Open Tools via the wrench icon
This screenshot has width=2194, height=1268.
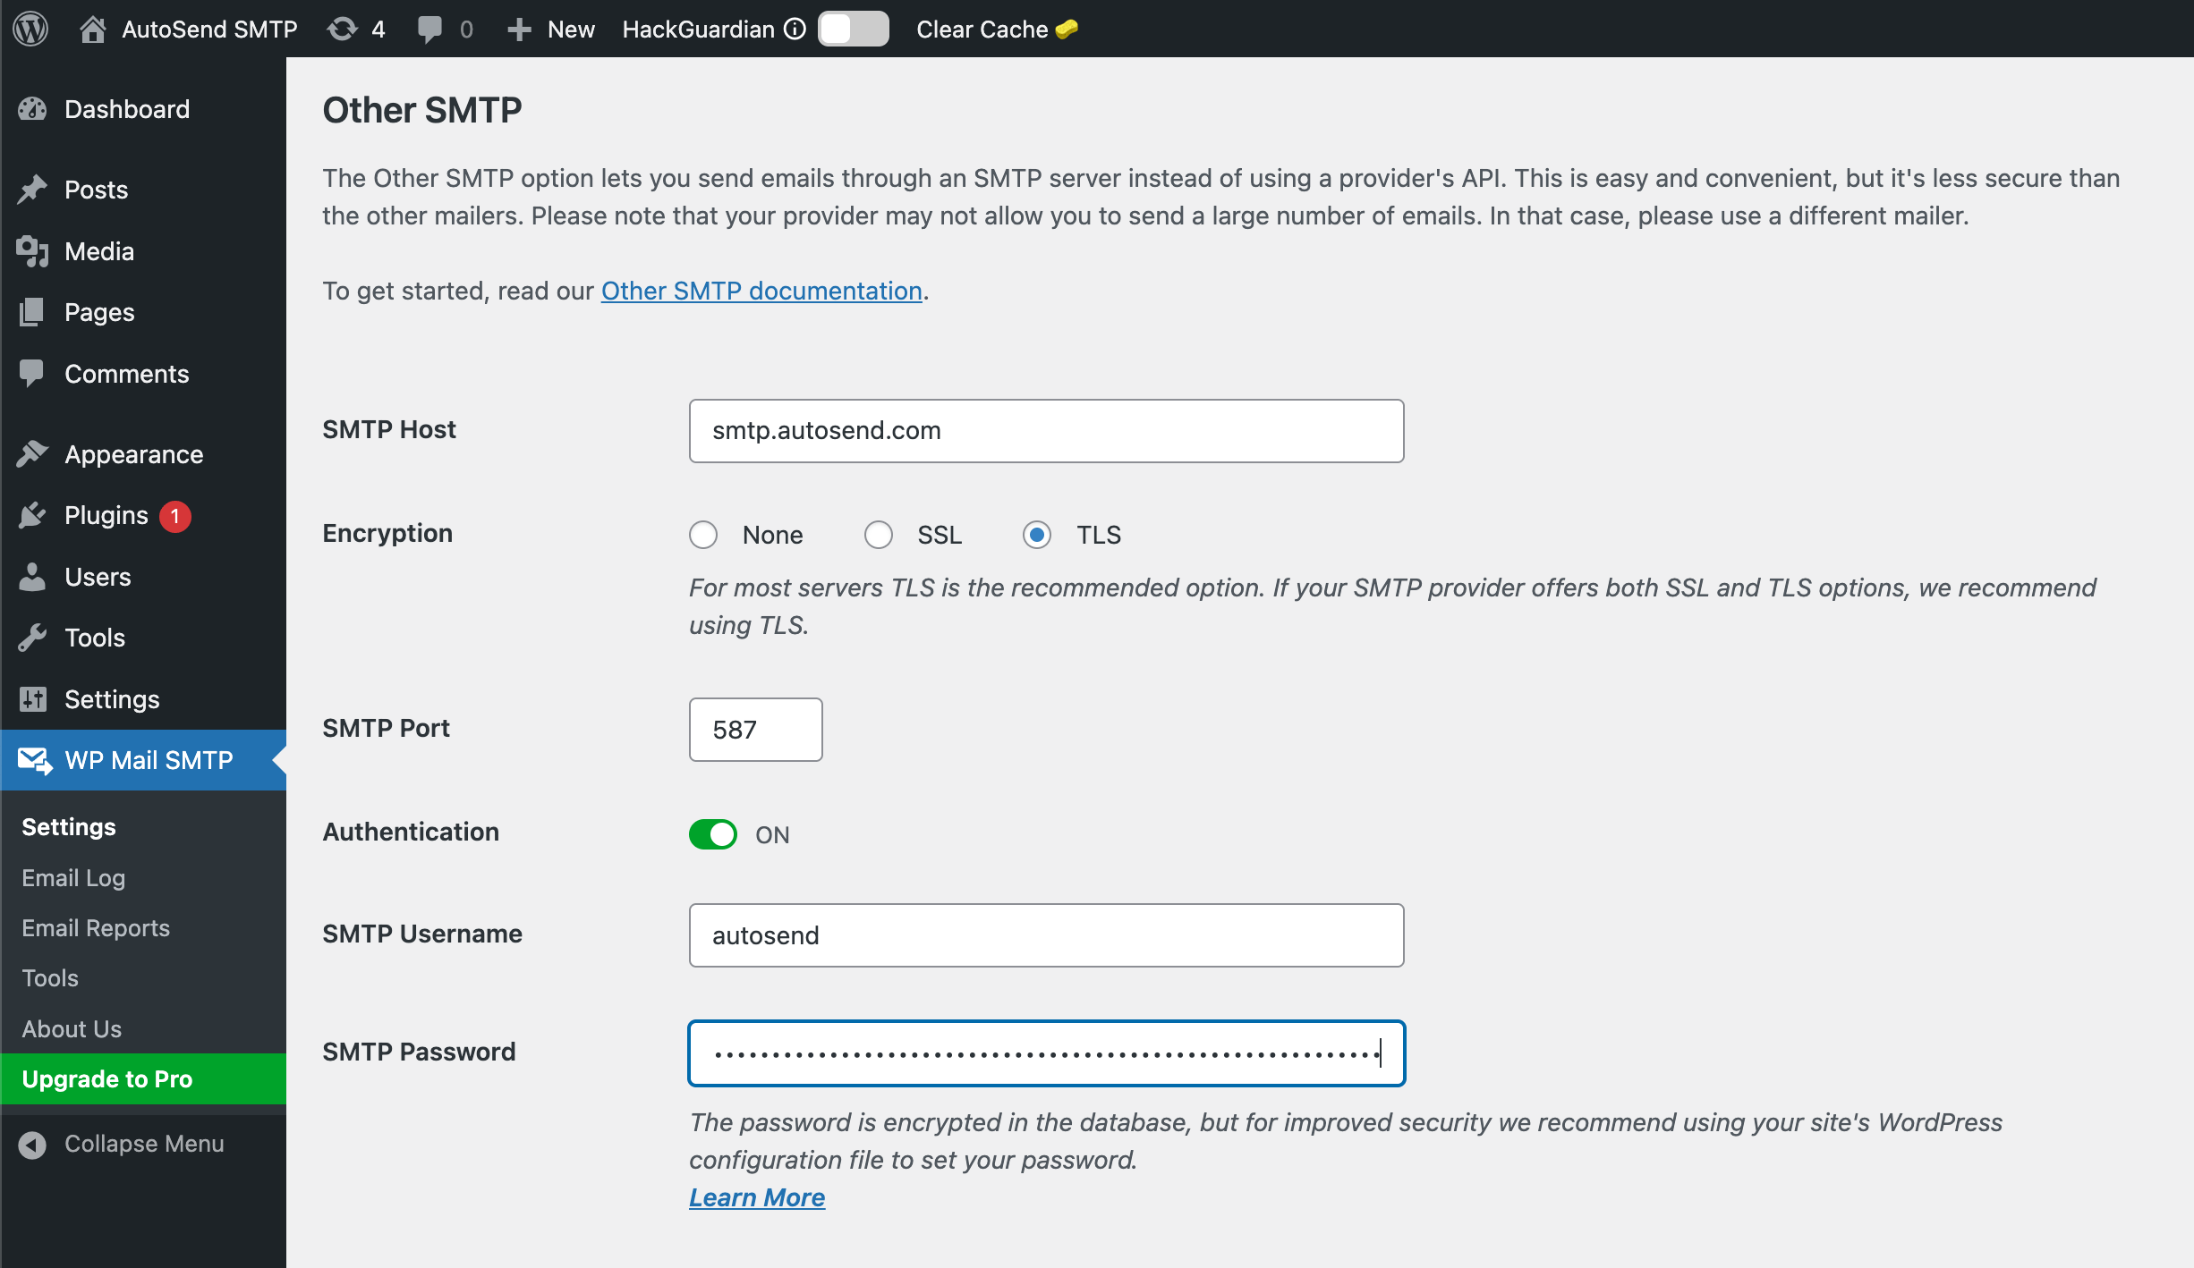33,638
